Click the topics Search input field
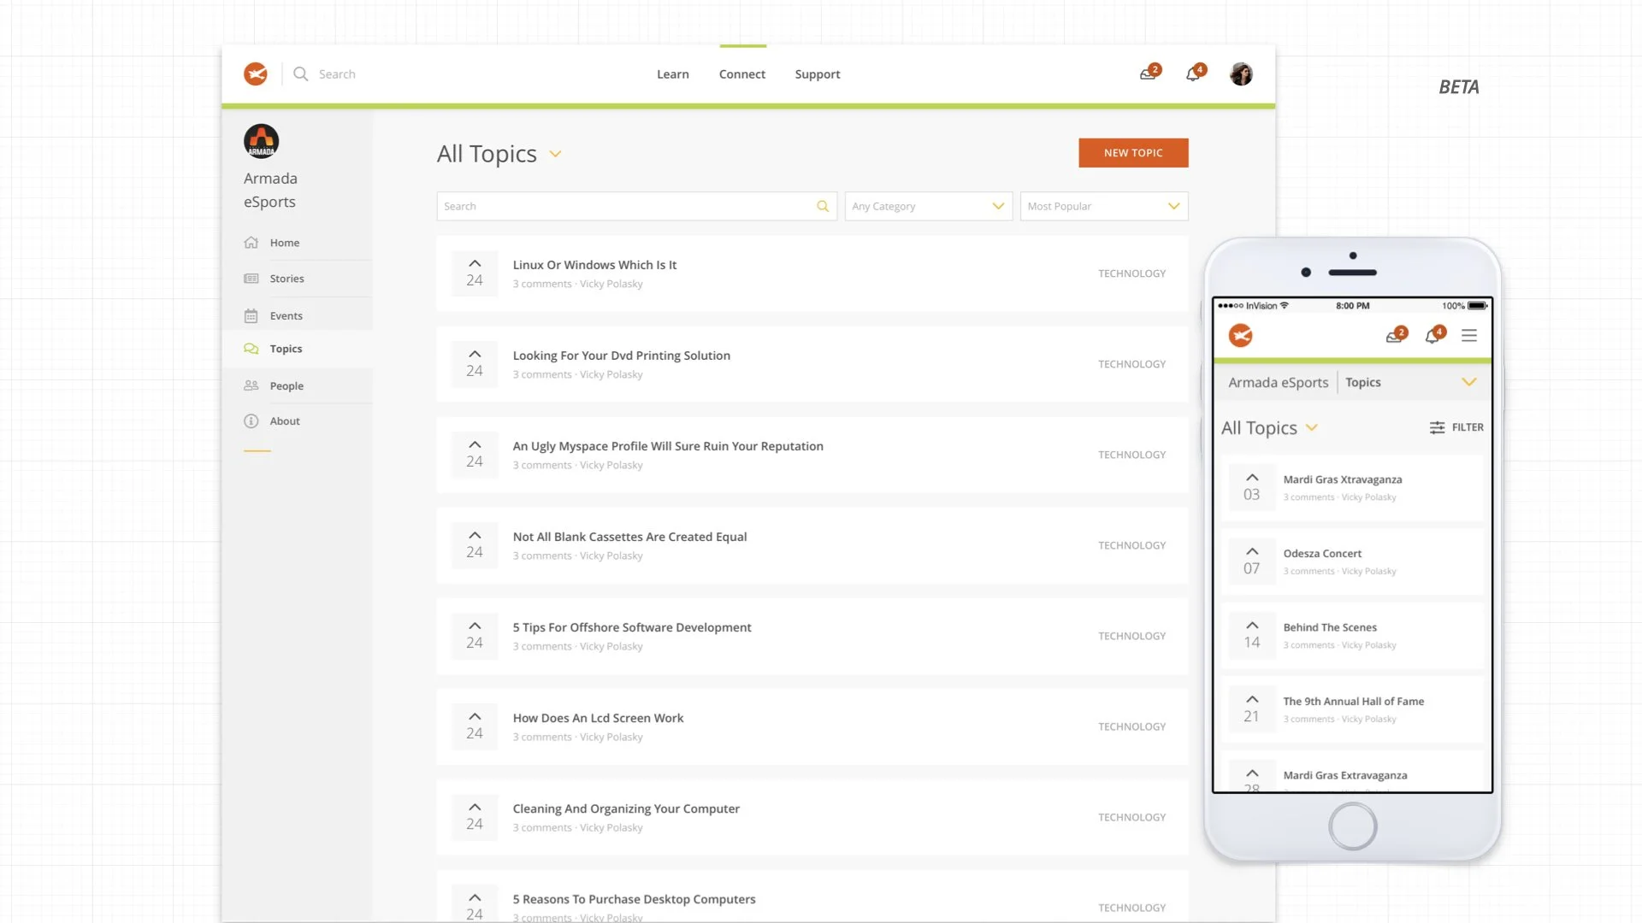The width and height of the screenshot is (1642, 923). (624, 206)
